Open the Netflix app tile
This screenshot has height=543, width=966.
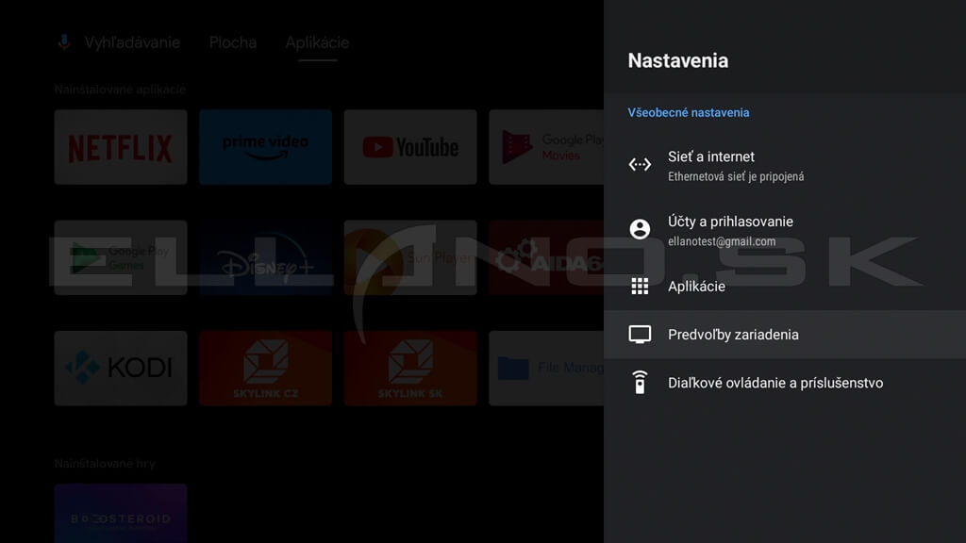click(x=121, y=147)
